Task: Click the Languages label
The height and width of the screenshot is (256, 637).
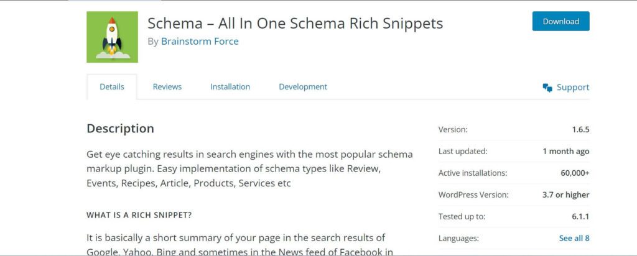Action: click(458, 238)
